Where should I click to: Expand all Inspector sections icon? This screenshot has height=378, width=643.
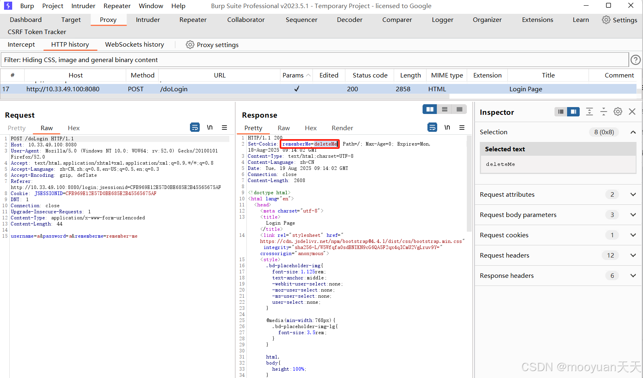(589, 112)
